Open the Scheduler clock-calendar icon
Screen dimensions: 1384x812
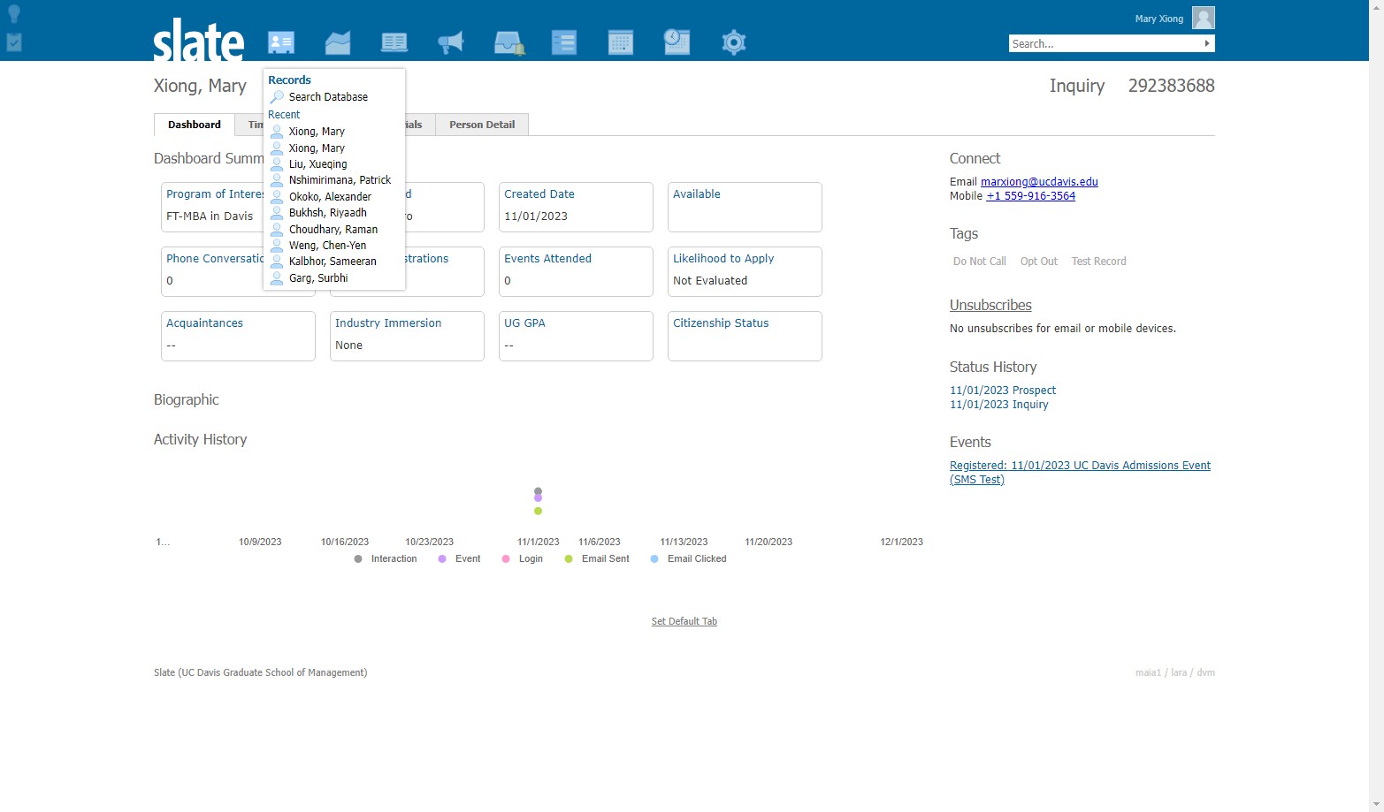(x=677, y=42)
